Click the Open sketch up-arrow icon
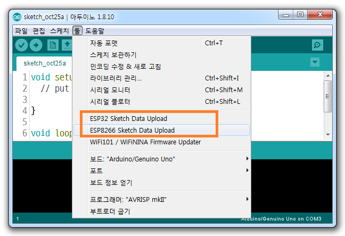Image resolution: width=345 pixels, height=236 pixels. [67, 45]
